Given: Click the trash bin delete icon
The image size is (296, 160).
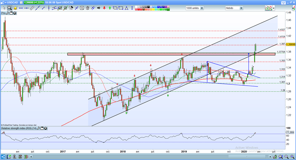Looking at the screenshot, I should pos(87,8).
